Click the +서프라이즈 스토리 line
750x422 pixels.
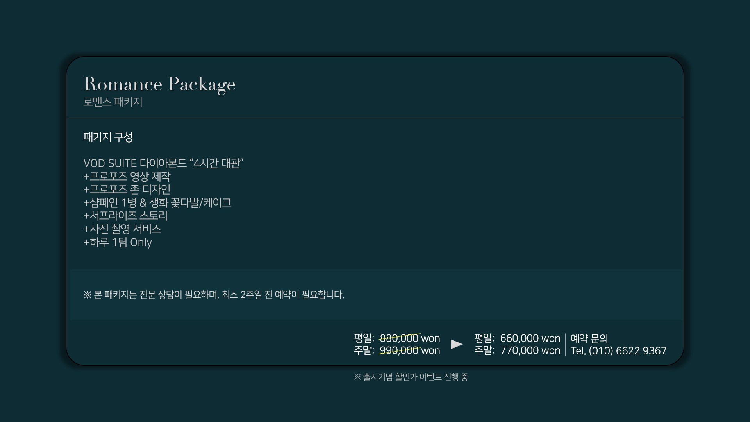click(125, 216)
